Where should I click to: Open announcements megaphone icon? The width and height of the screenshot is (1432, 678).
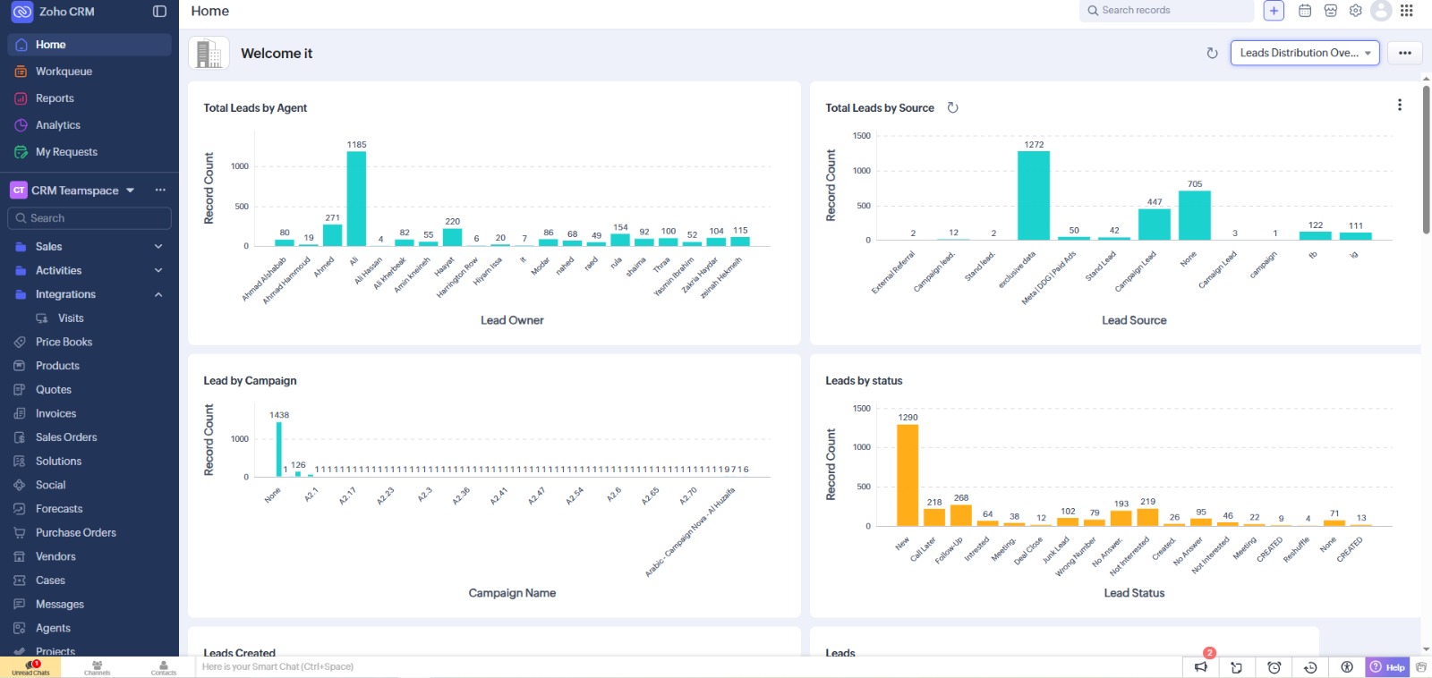(x=1201, y=667)
